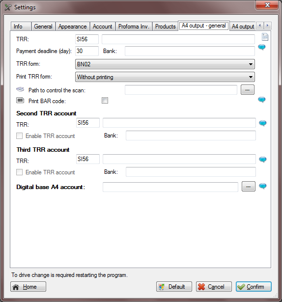Check Enable TRR account under Third TRR
Image resolution: width=282 pixels, height=302 pixels.
click(x=19, y=172)
